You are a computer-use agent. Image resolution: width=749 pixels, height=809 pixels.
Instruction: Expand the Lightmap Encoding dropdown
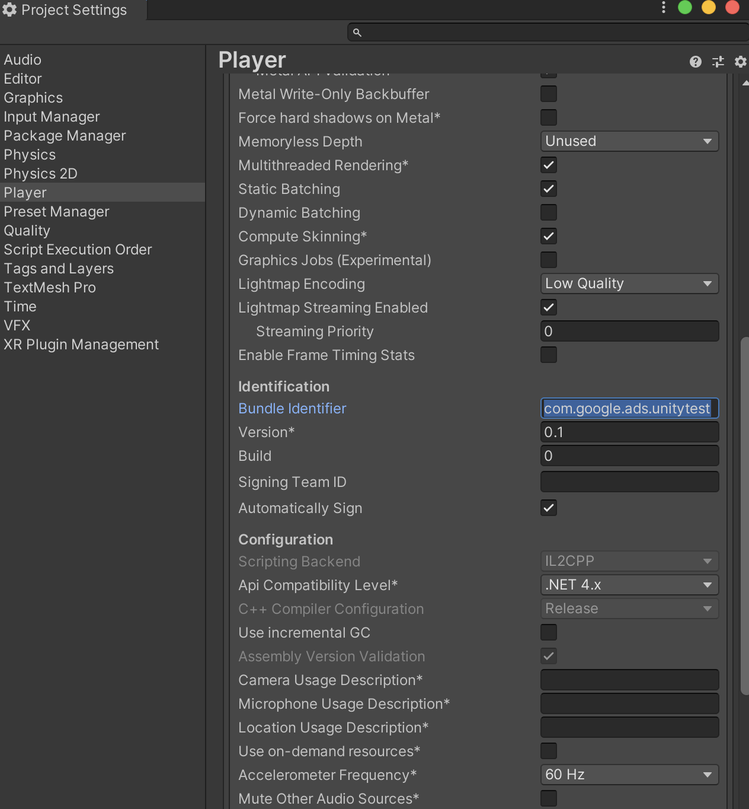629,284
